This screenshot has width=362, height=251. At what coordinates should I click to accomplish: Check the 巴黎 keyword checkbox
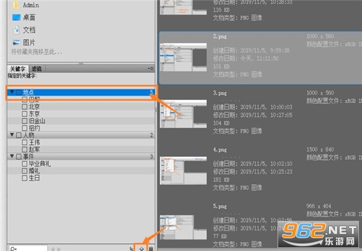(25, 100)
